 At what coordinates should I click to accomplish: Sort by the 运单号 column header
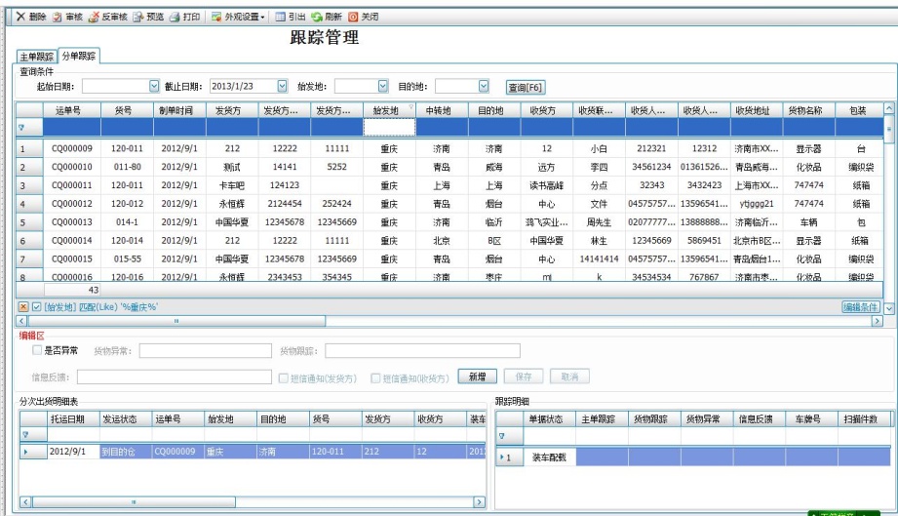click(71, 110)
